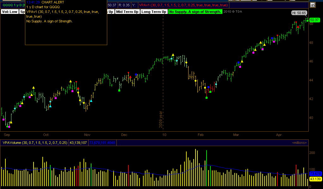Image resolution: width=323 pixels, height=189 pixels.
Task: Click price level 40 on price axis
Action: coord(311,118)
